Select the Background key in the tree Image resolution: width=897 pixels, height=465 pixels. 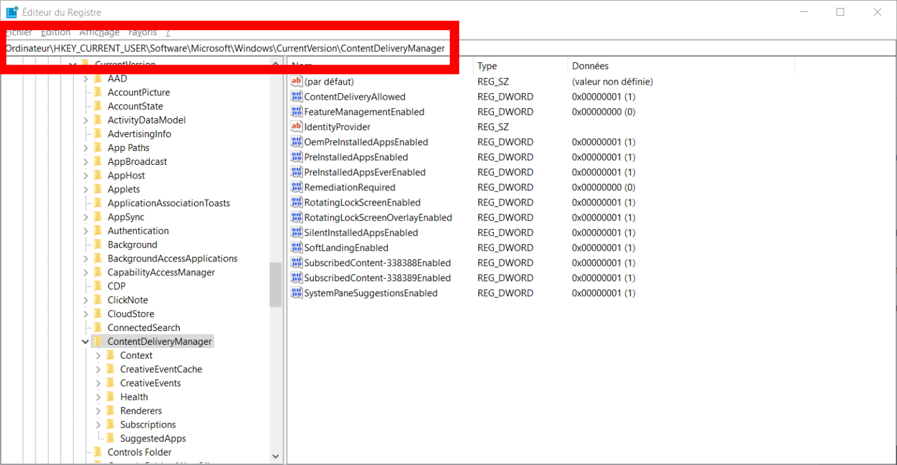[x=132, y=245]
